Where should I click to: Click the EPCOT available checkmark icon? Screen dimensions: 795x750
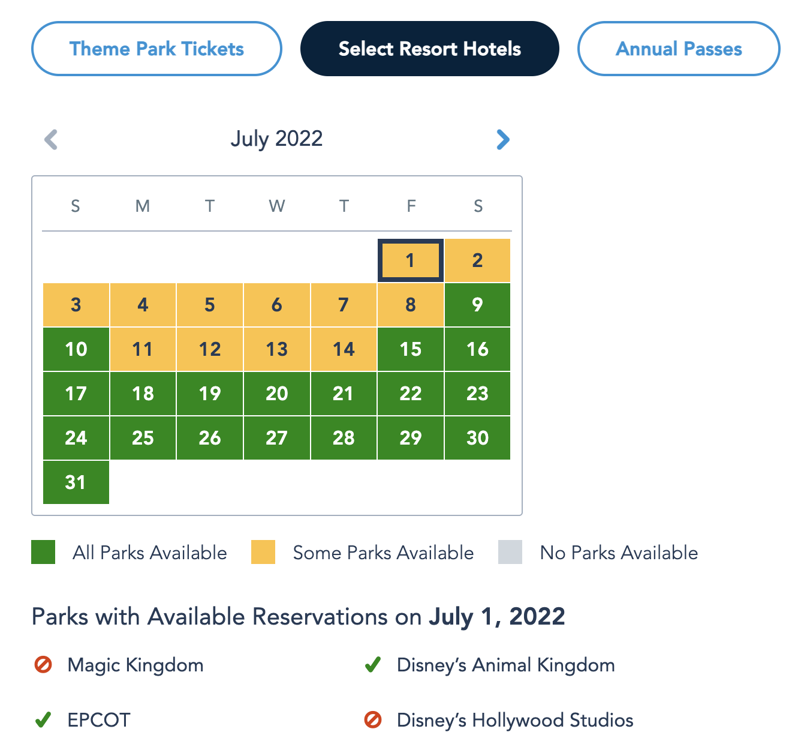pos(43,720)
